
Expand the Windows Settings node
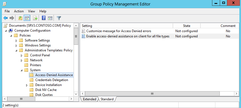pos(17,46)
